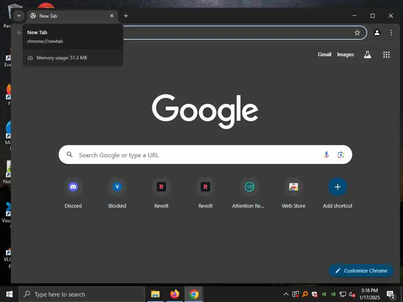403x302 pixels.
Task: Open the Attention Re... shortcut
Action: click(249, 193)
